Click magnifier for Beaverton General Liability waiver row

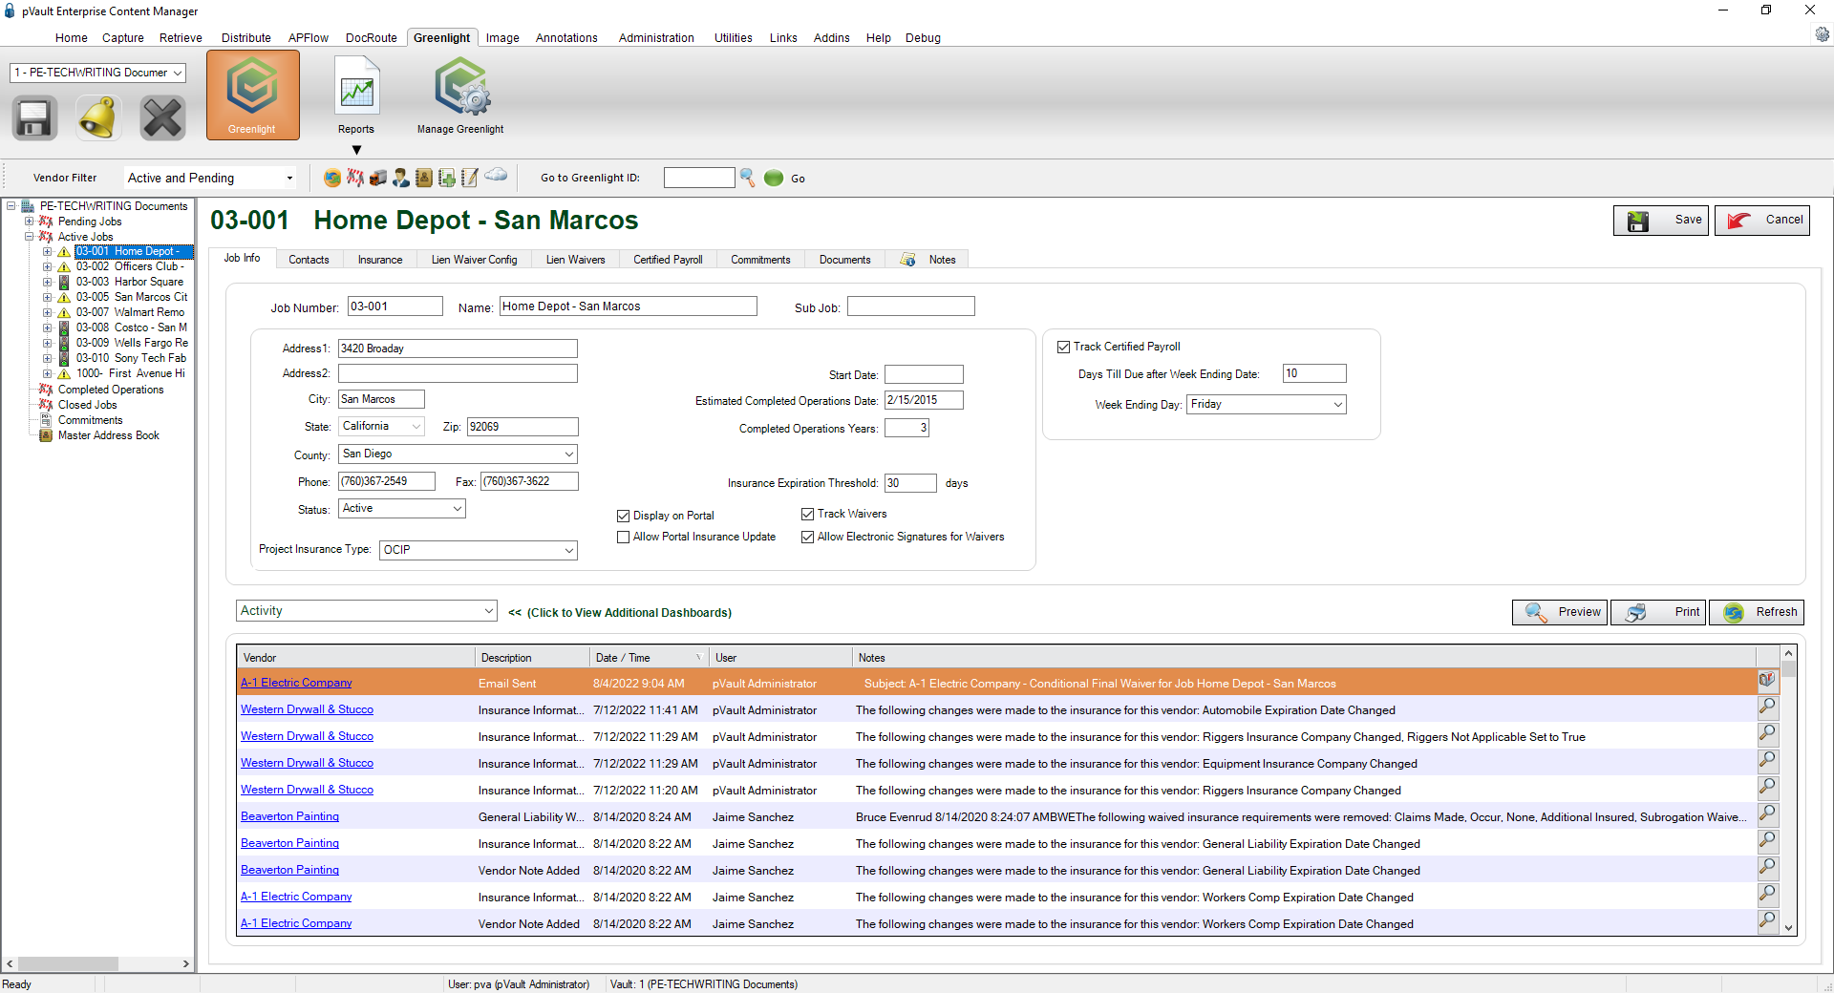click(x=1768, y=814)
